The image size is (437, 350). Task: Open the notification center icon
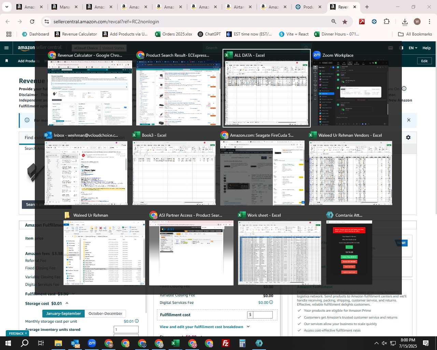pyautogui.click(x=426, y=343)
